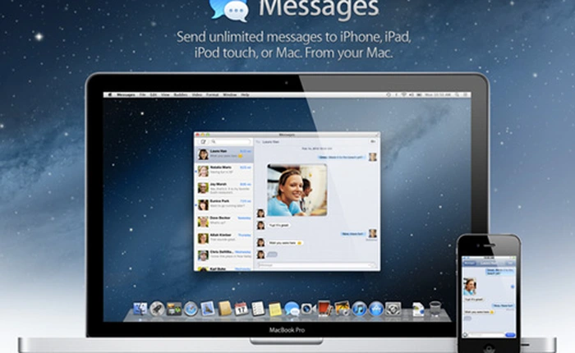The width and height of the screenshot is (575, 353).
Task: Tap Edit button on iPhone screen
Action: [510, 264]
